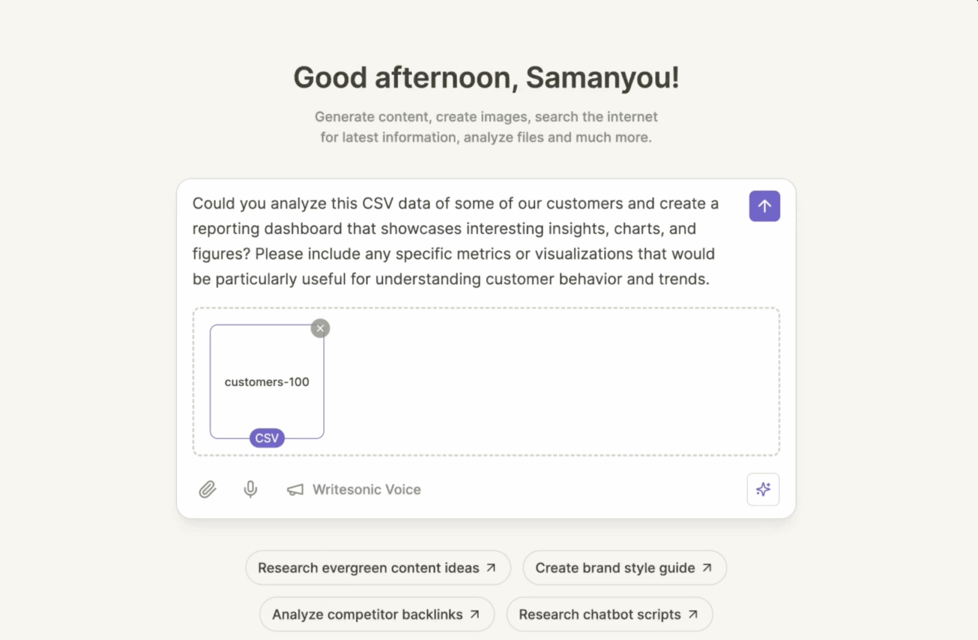978x640 pixels.
Task: Open the Research chatbot scripts suggestion
Action: (x=600, y=615)
